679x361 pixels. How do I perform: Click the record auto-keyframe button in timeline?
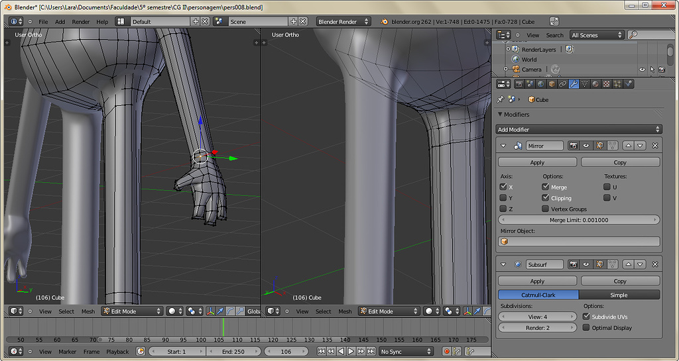point(446,352)
